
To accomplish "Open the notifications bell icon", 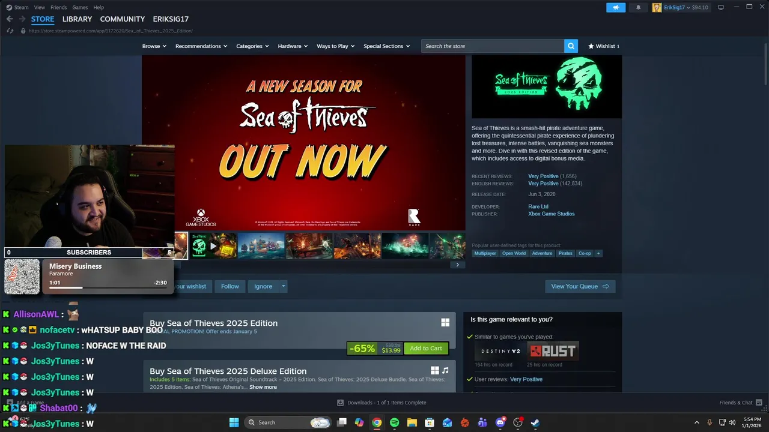I will coord(638,7).
